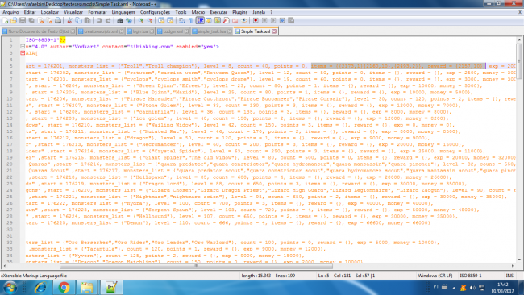Screen dimensions: 524x295
Task: Collapse the red fold marker on line 3
Action: 23,52
